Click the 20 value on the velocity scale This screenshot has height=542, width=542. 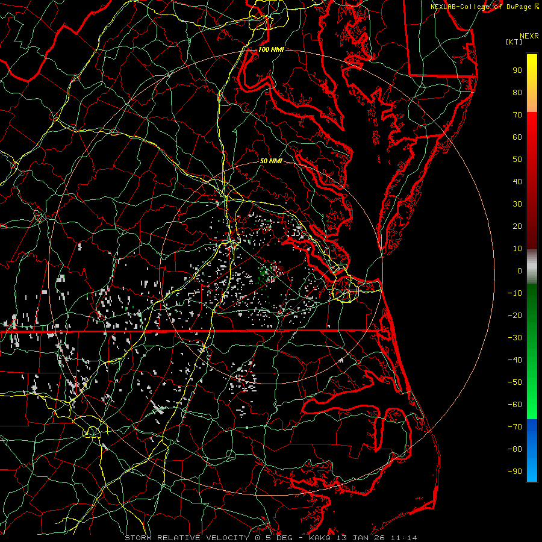(x=517, y=226)
